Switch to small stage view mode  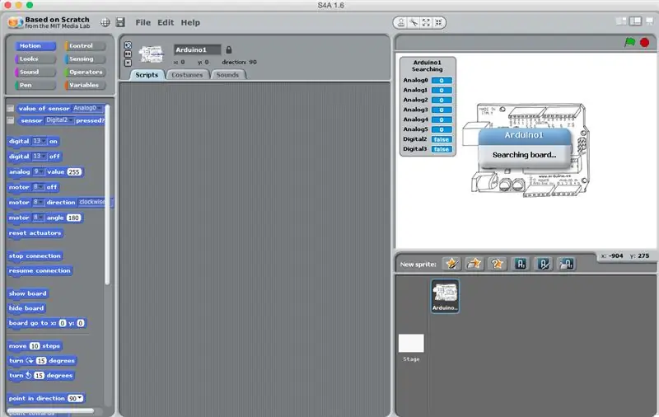coord(621,21)
